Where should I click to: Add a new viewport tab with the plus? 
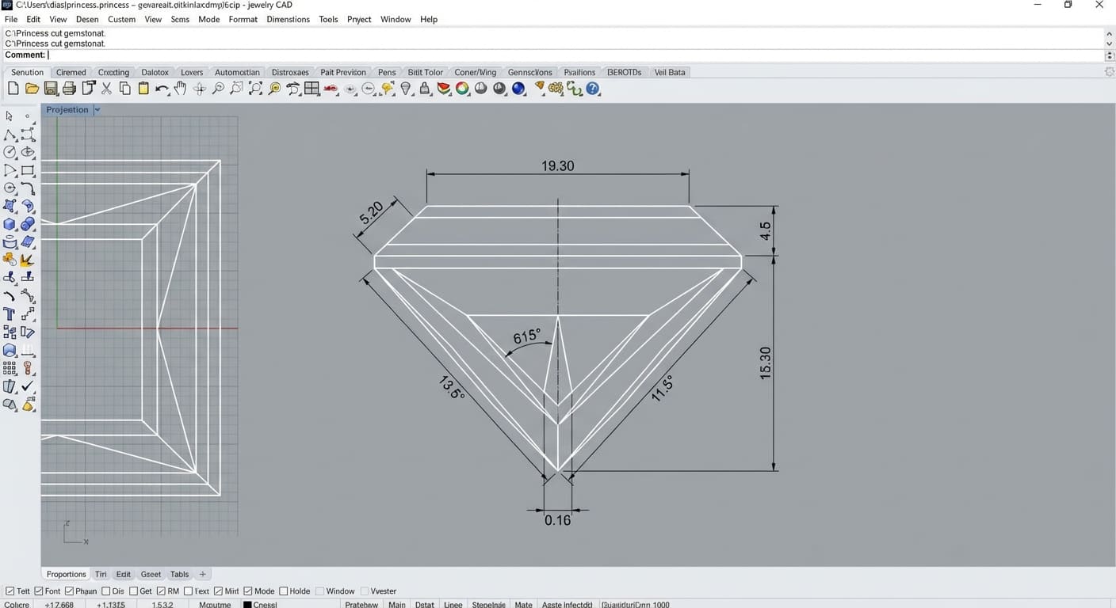[x=202, y=574]
